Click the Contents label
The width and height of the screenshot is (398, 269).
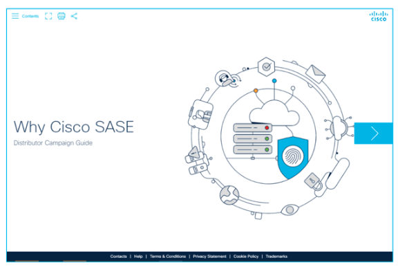click(30, 17)
